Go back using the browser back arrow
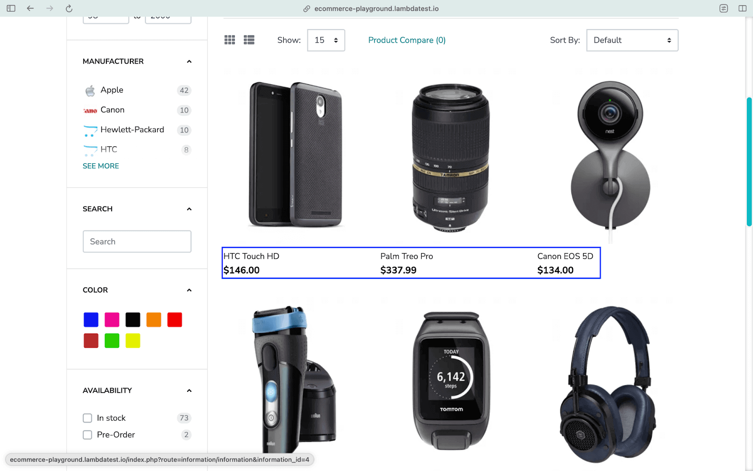The width and height of the screenshot is (753, 471). click(31, 8)
